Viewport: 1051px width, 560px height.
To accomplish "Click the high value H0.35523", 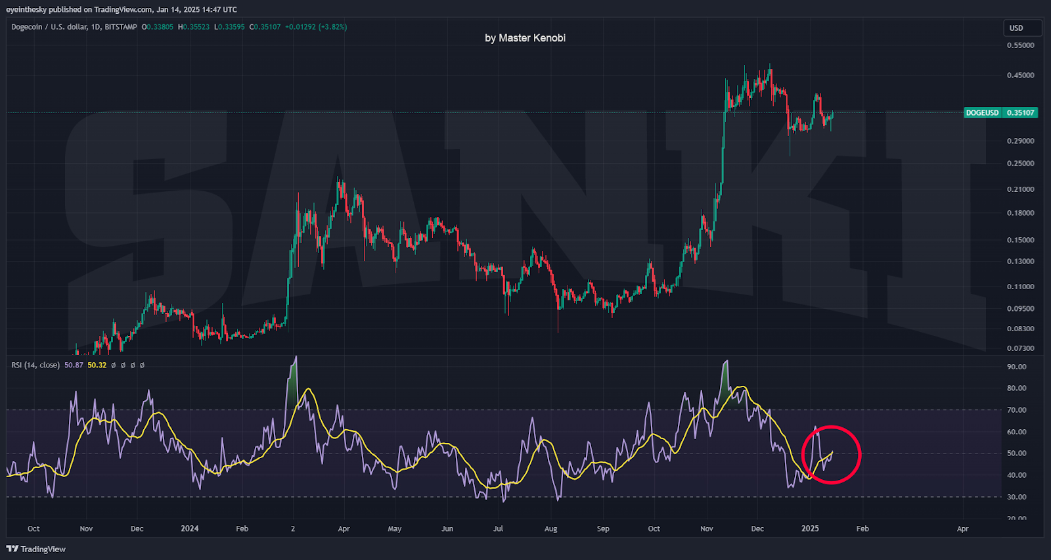I will (194, 27).
